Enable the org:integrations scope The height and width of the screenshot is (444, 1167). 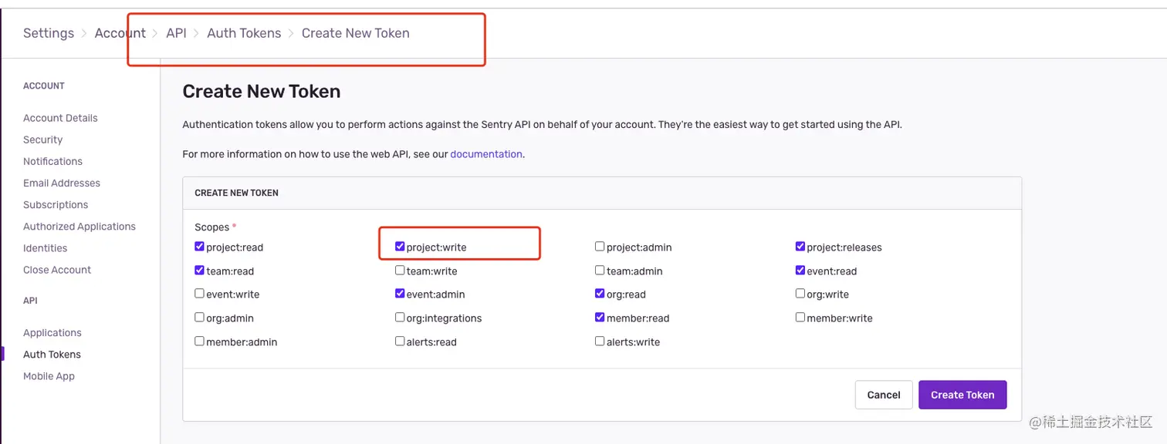coord(400,317)
